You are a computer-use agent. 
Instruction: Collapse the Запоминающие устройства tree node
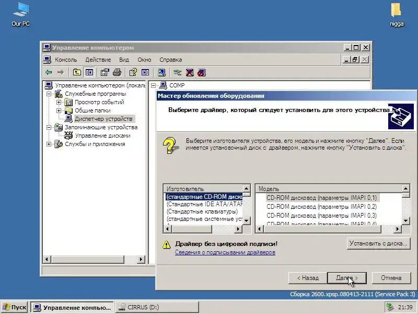click(49, 127)
